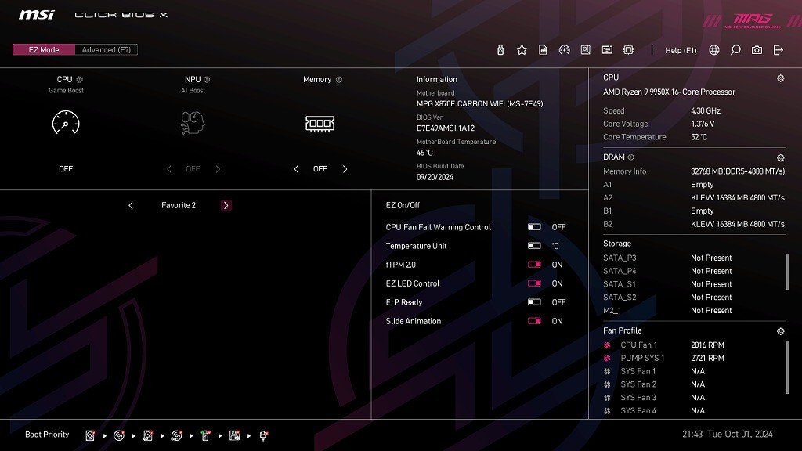
Task: Click the CPU Fan 1 fan icon
Action: [607, 345]
